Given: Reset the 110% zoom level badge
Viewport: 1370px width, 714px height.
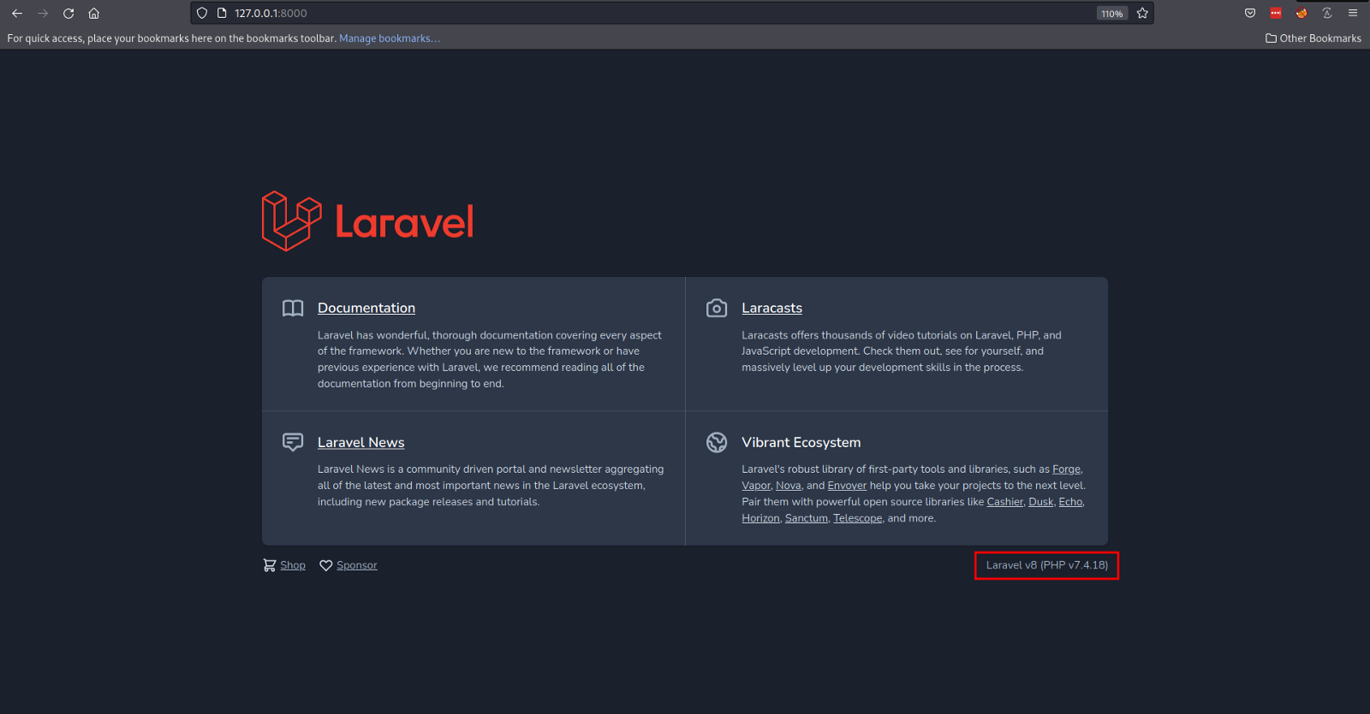Looking at the screenshot, I should pyautogui.click(x=1112, y=14).
